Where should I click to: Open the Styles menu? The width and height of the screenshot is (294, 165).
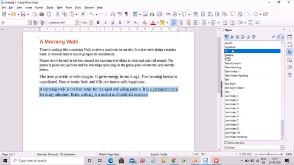[50, 7]
